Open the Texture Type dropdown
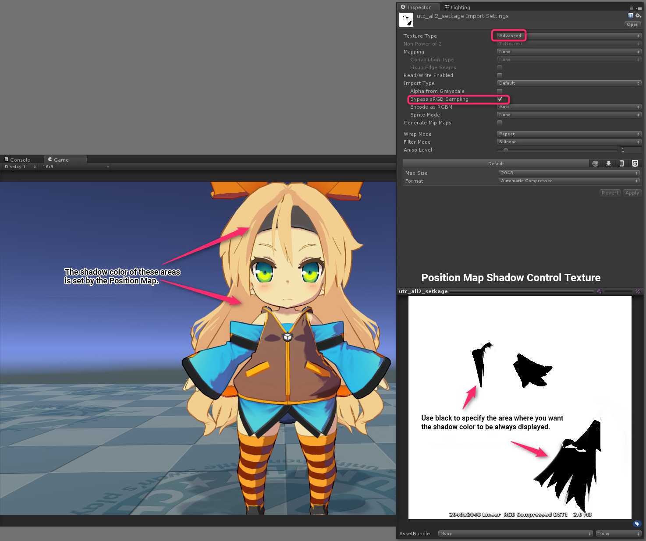Viewport: 646px width, 541px height. click(569, 36)
